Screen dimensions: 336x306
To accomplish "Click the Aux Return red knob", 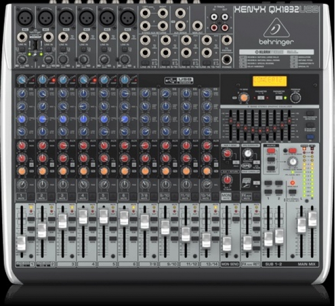I will tap(227, 180).
